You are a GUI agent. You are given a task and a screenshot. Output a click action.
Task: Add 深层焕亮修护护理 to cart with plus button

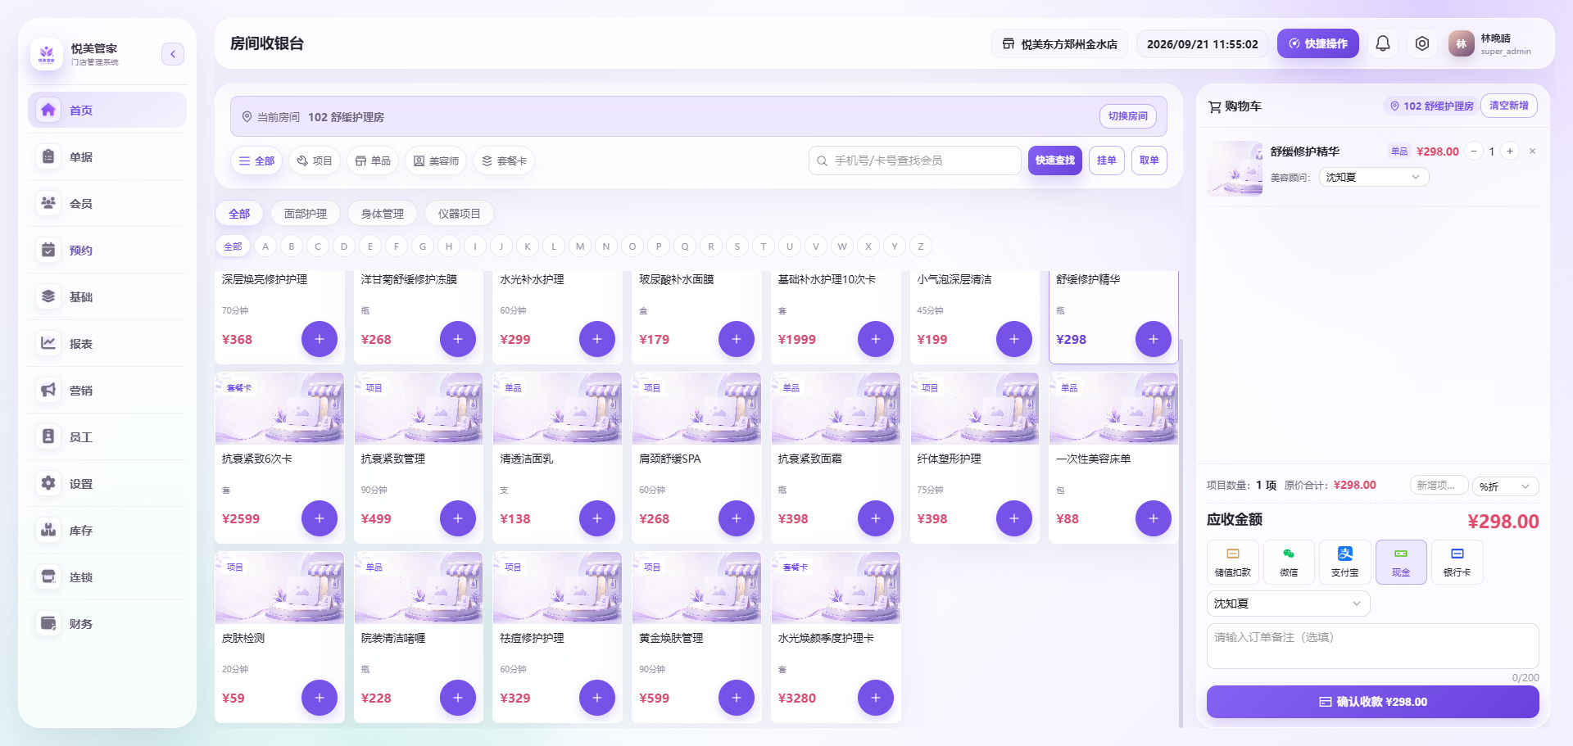(x=320, y=339)
